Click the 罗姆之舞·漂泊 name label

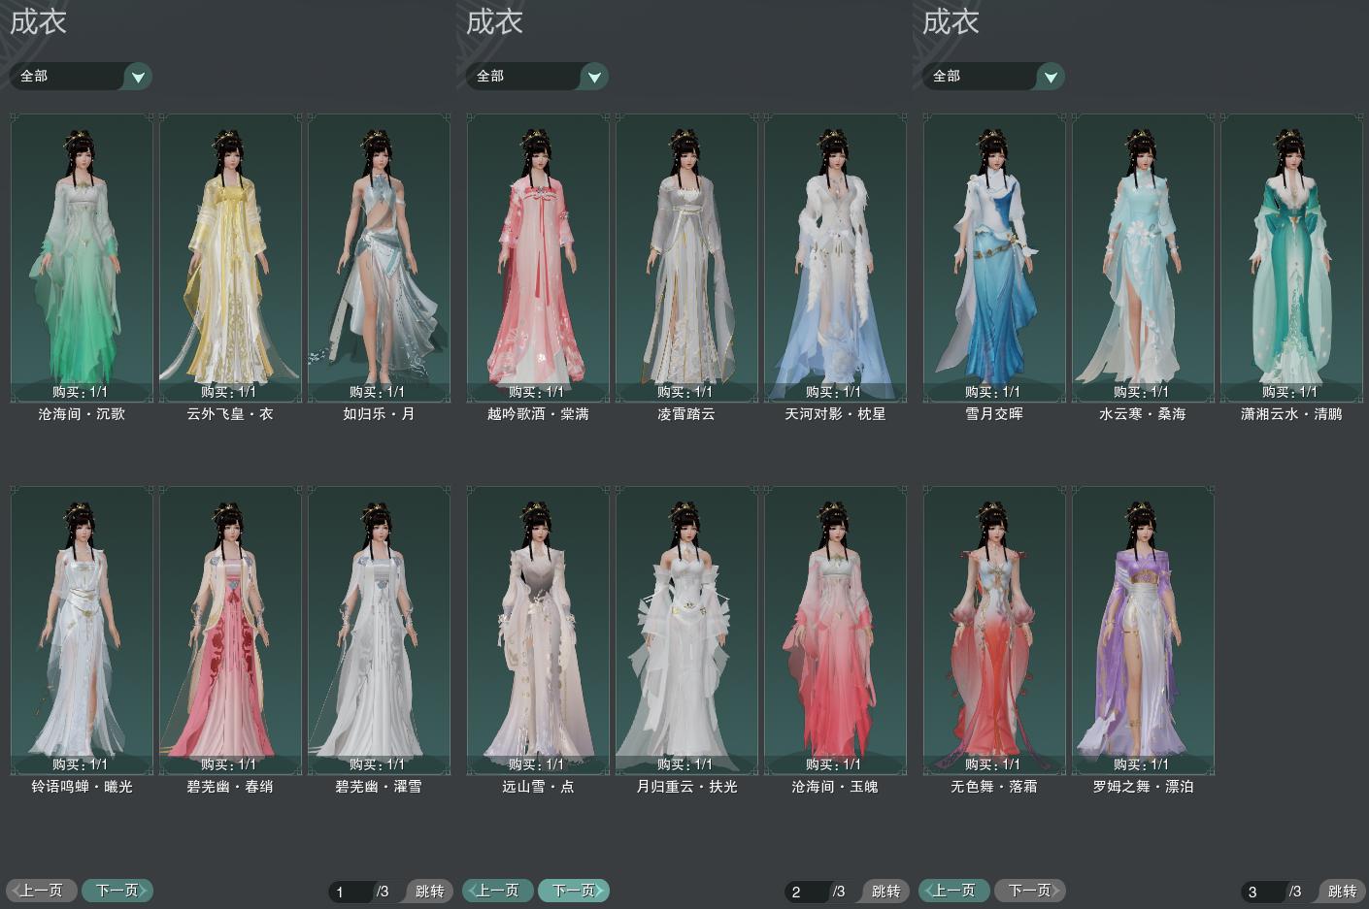click(1143, 787)
